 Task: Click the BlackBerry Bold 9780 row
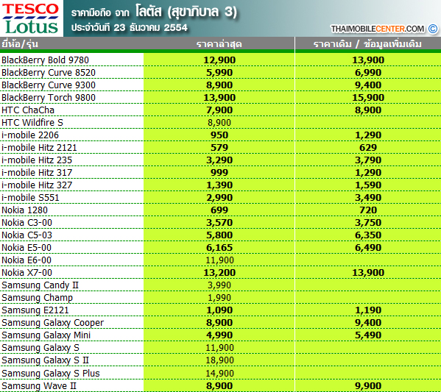tap(221, 60)
